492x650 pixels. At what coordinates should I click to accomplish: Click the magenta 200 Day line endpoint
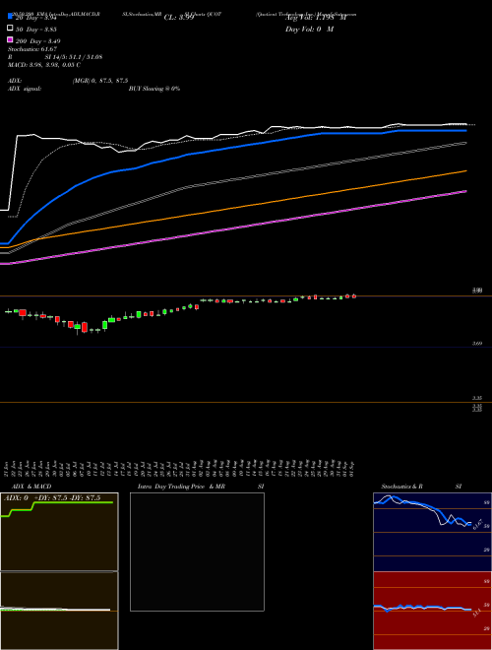(x=465, y=191)
